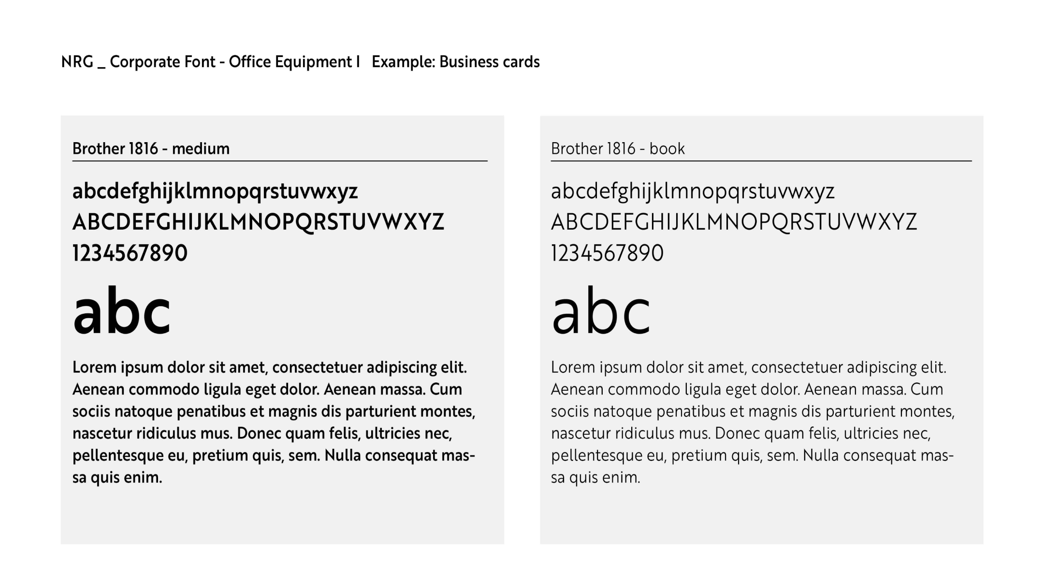Click the large bold "abc" sample

coord(122,311)
